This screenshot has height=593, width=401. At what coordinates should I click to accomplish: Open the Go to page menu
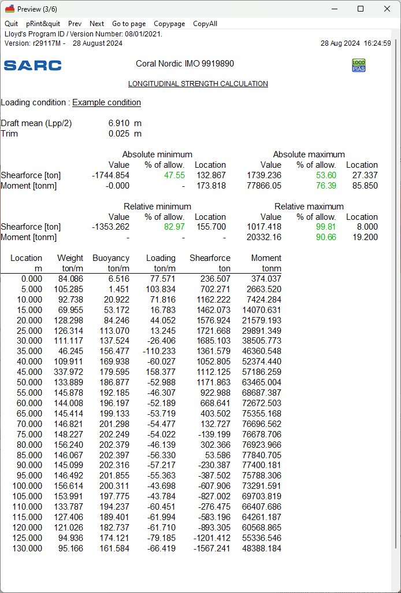pyautogui.click(x=129, y=24)
